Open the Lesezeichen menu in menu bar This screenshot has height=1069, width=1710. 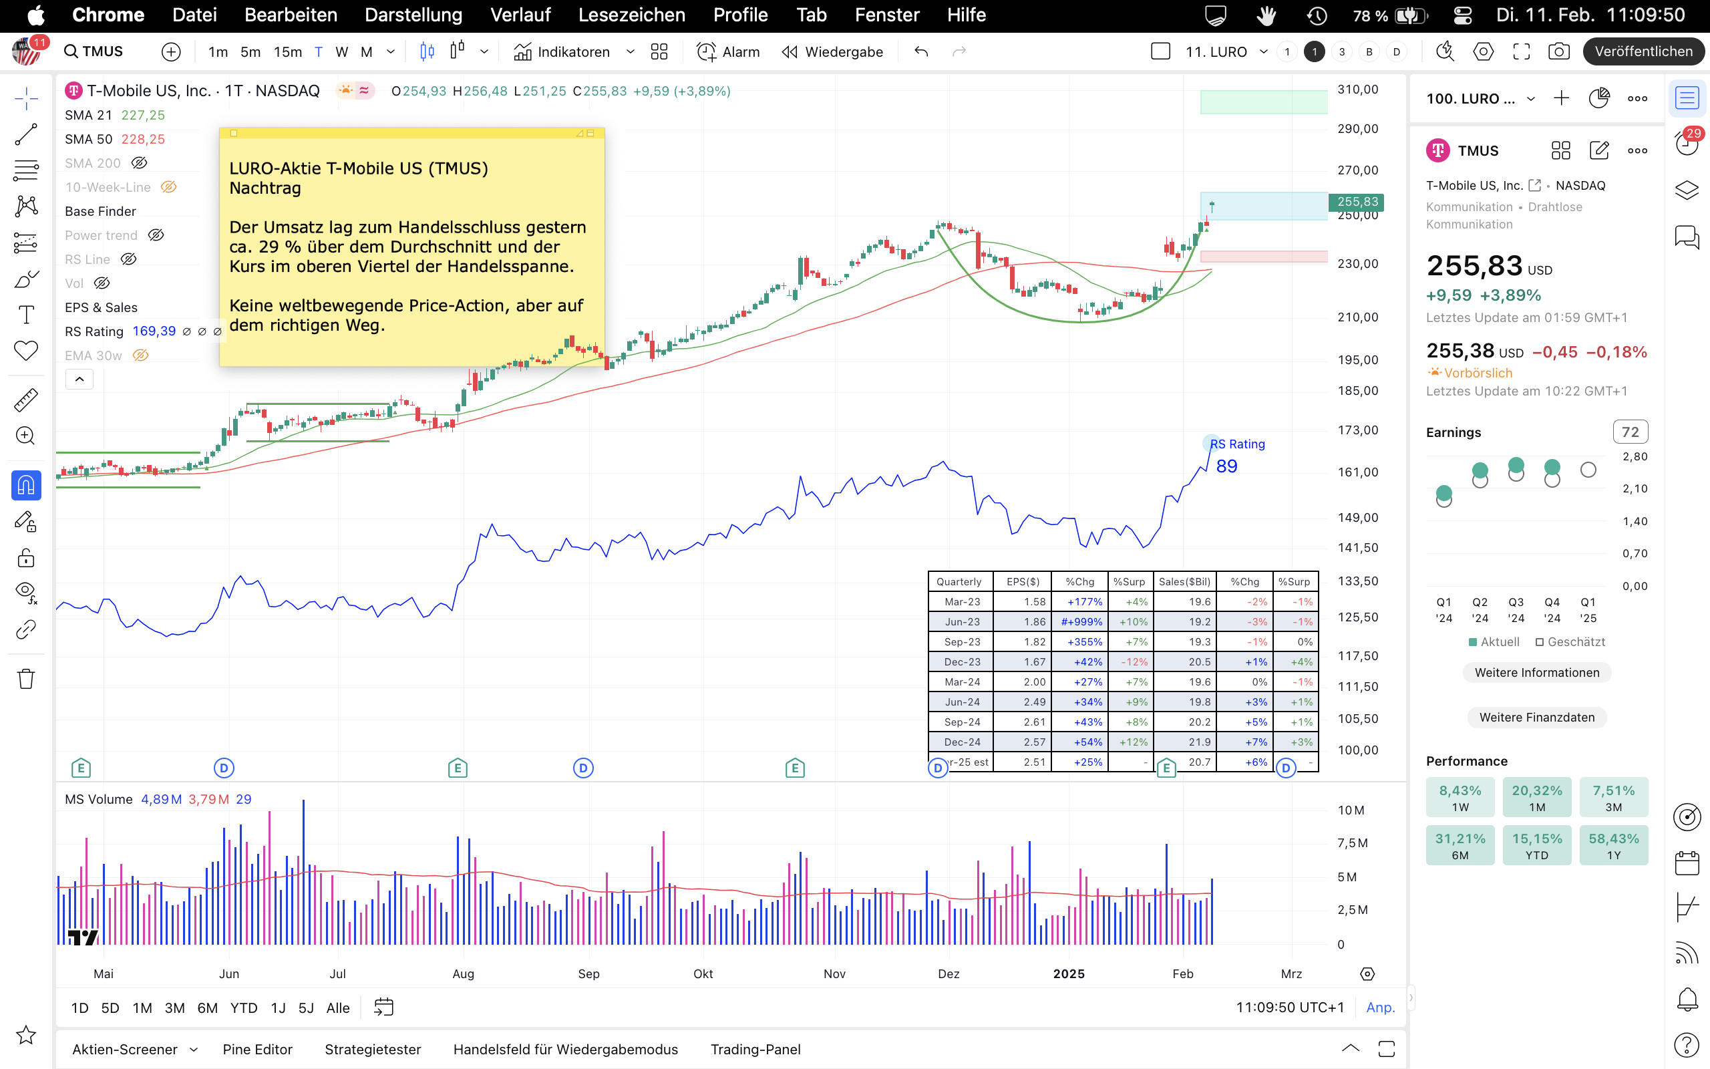[x=631, y=15]
